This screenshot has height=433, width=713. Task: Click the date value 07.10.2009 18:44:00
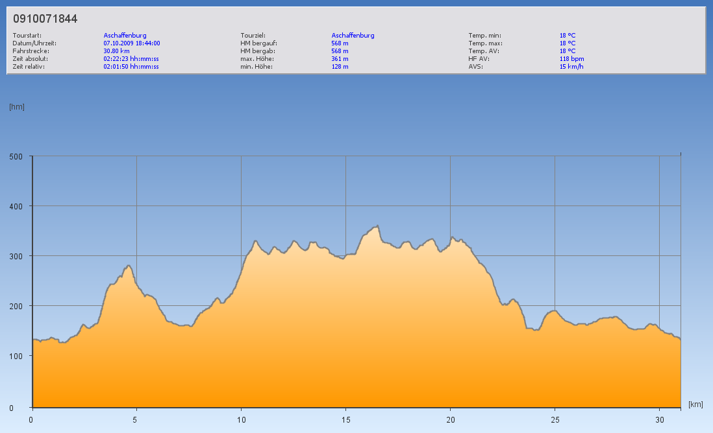[x=131, y=43]
